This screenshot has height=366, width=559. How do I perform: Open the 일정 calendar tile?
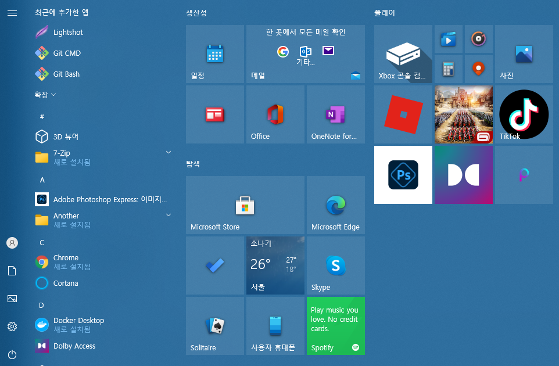[215, 54]
